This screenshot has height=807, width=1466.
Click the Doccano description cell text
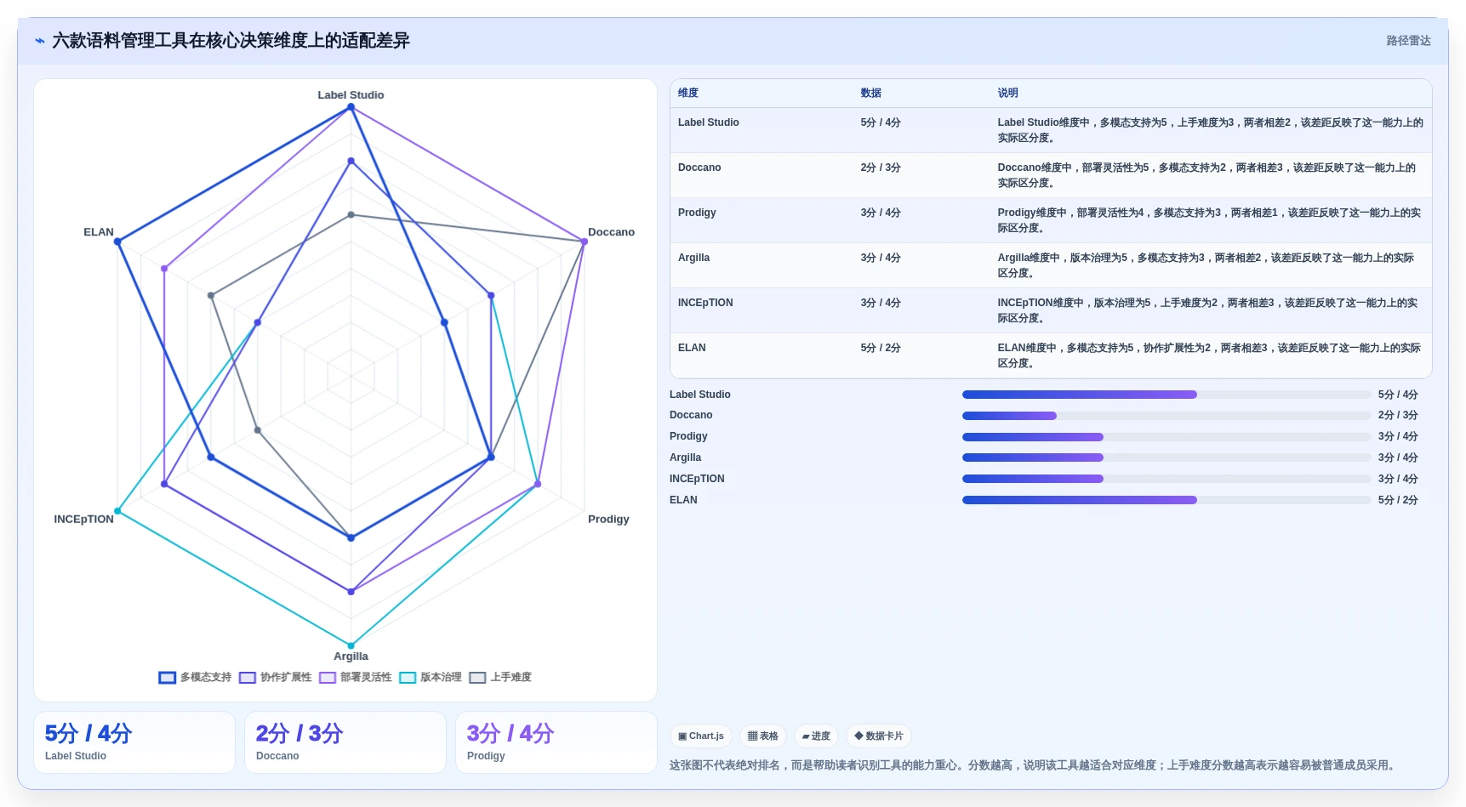1206,175
